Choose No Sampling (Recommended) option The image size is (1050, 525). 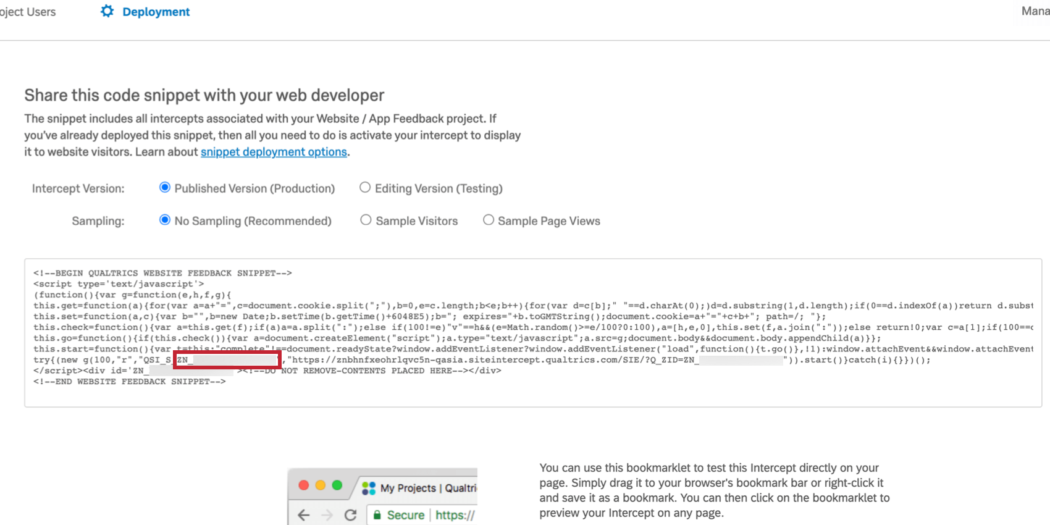click(x=165, y=220)
